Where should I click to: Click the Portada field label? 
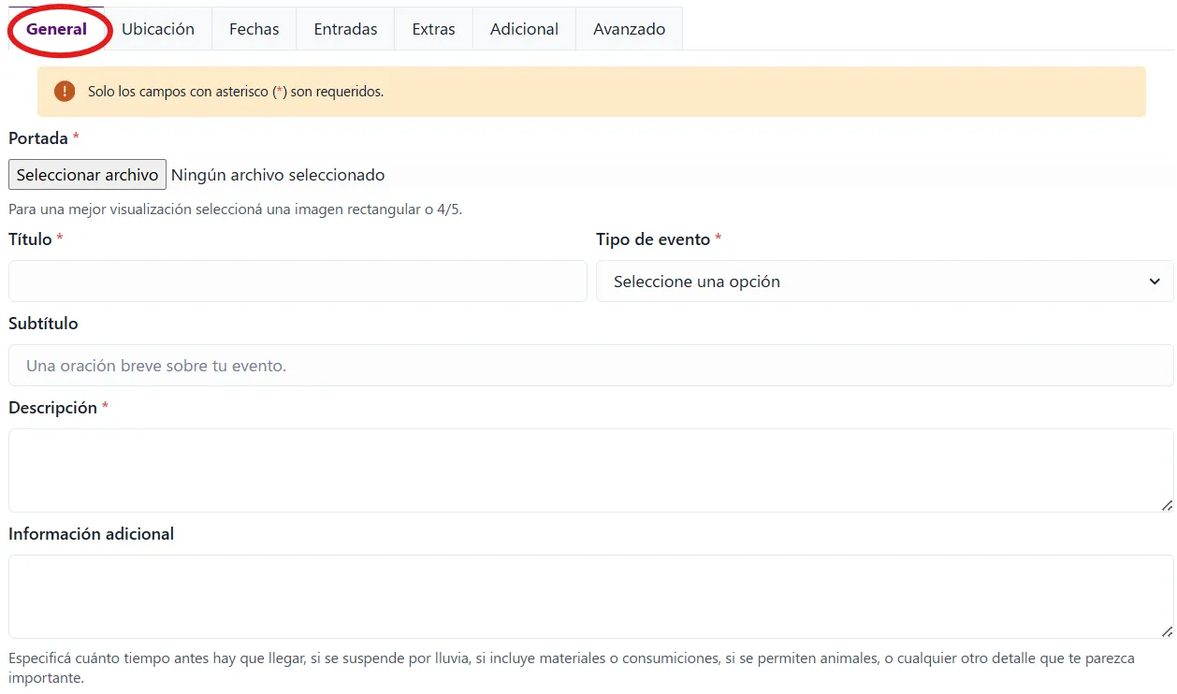click(38, 138)
